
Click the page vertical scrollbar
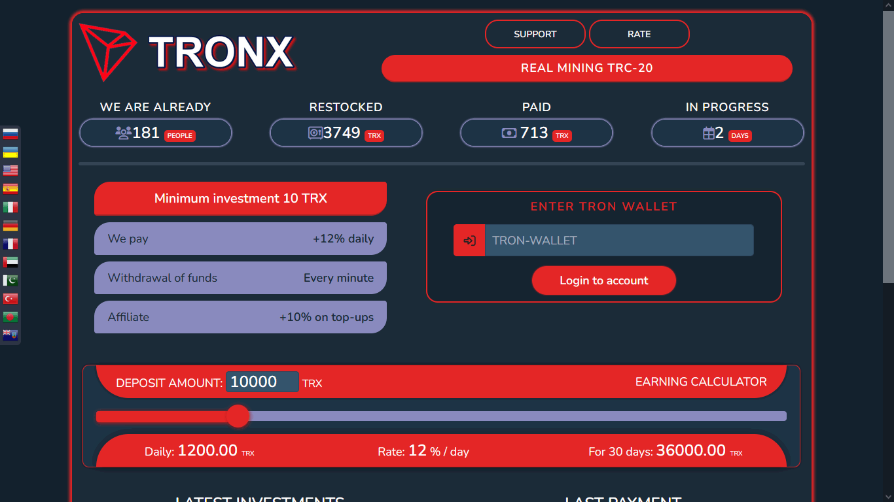coord(888,147)
